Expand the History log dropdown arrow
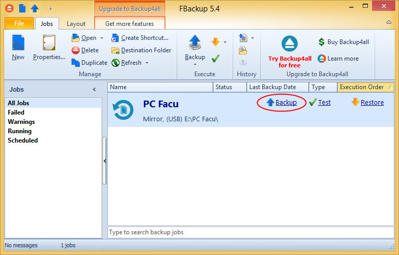 pos(253,38)
